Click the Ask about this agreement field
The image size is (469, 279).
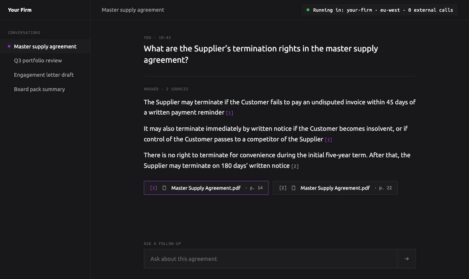[x=270, y=259]
